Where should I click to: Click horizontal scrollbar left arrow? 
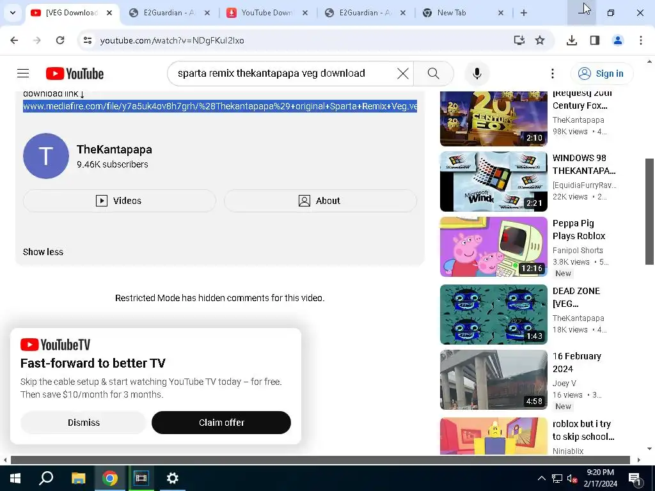5,460
